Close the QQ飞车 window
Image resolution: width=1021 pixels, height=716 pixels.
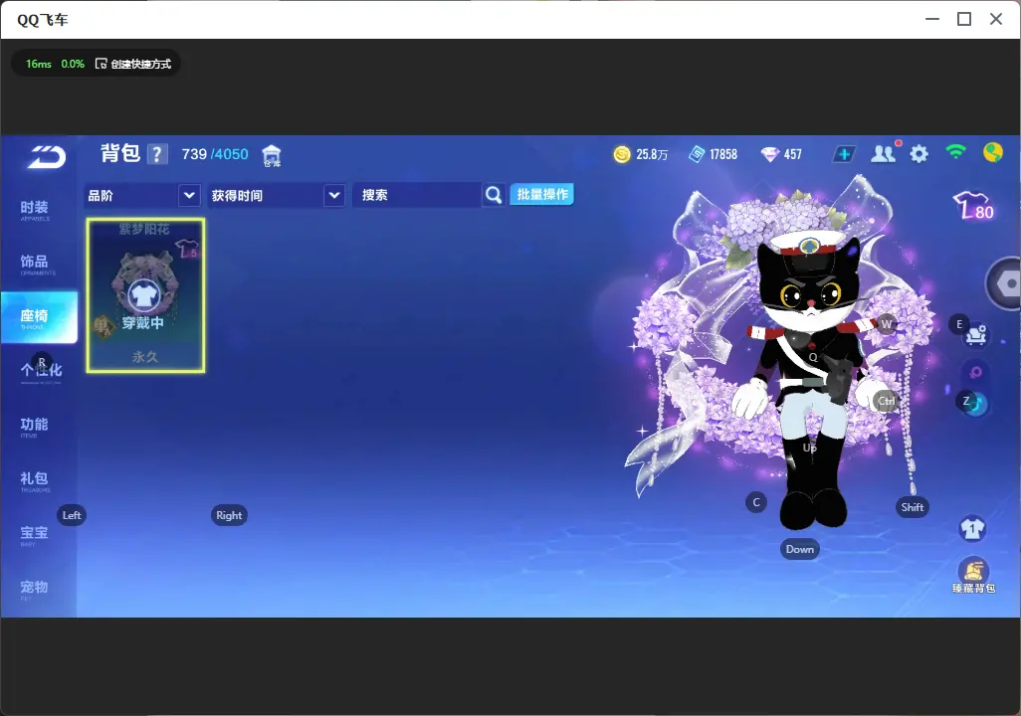point(995,19)
